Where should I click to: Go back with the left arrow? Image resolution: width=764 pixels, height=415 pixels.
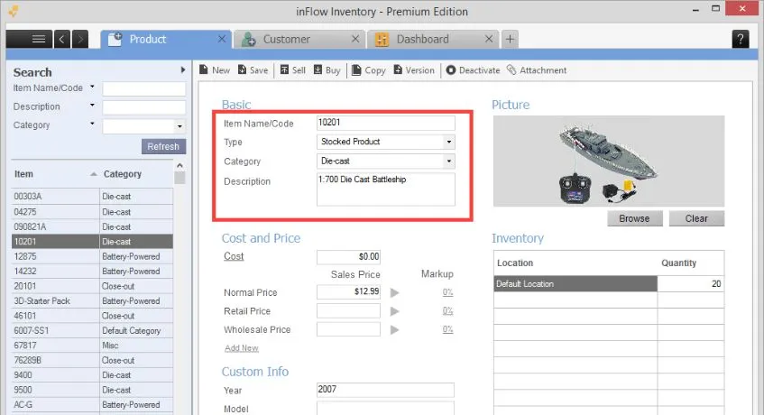62,39
